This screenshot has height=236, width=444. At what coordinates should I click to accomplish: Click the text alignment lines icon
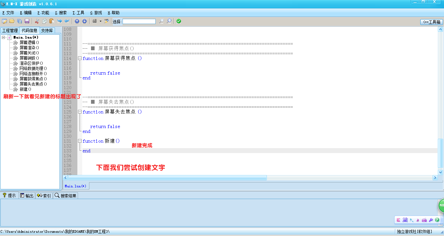coord(95,21)
